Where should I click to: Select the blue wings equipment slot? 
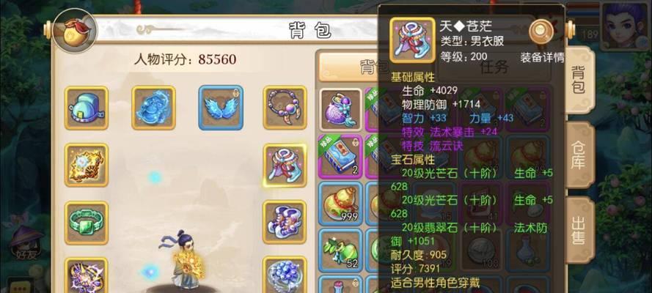[221, 108]
